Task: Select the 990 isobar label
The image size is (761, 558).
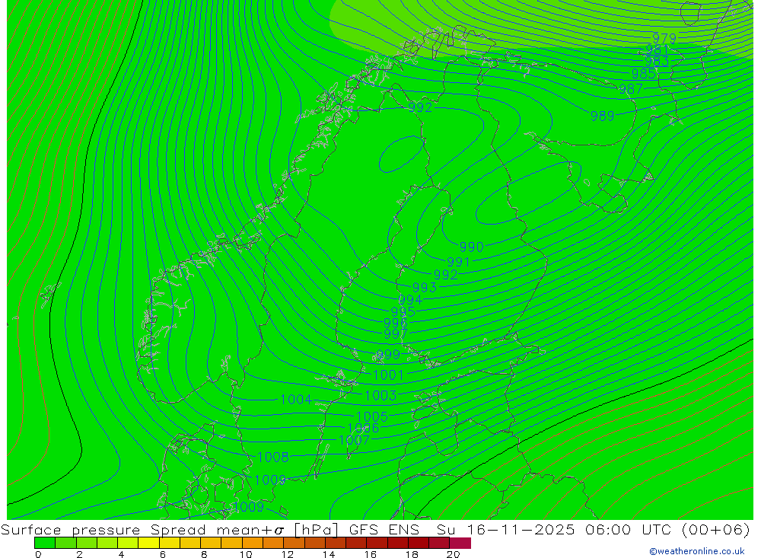Action: pos(472,247)
